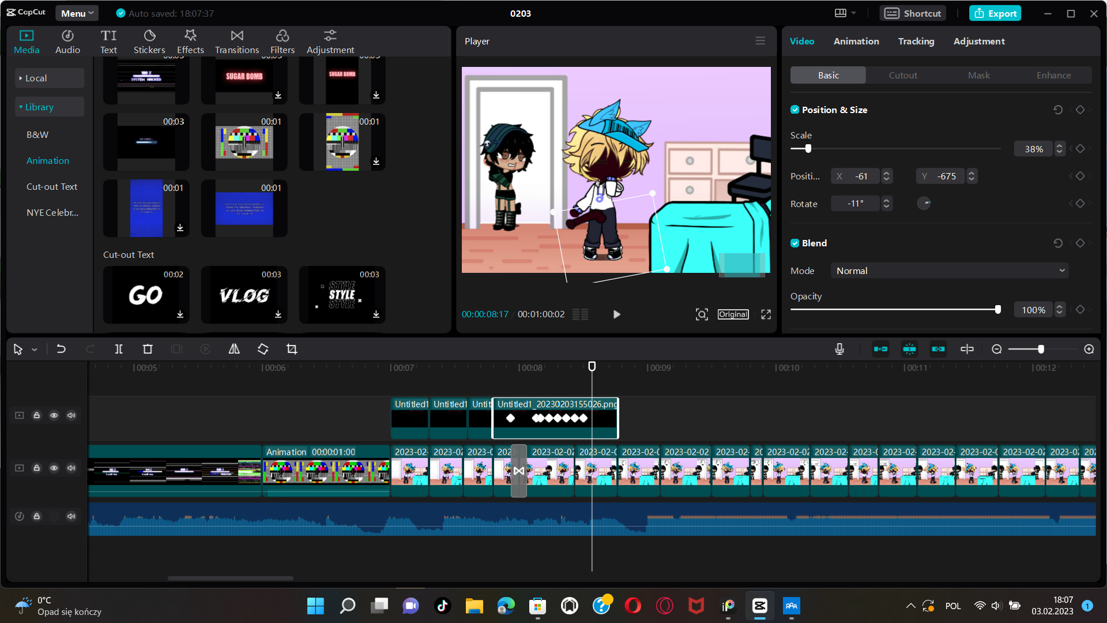
Task: Open the Blend Mode dropdown set to Normal
Action: 949,270
